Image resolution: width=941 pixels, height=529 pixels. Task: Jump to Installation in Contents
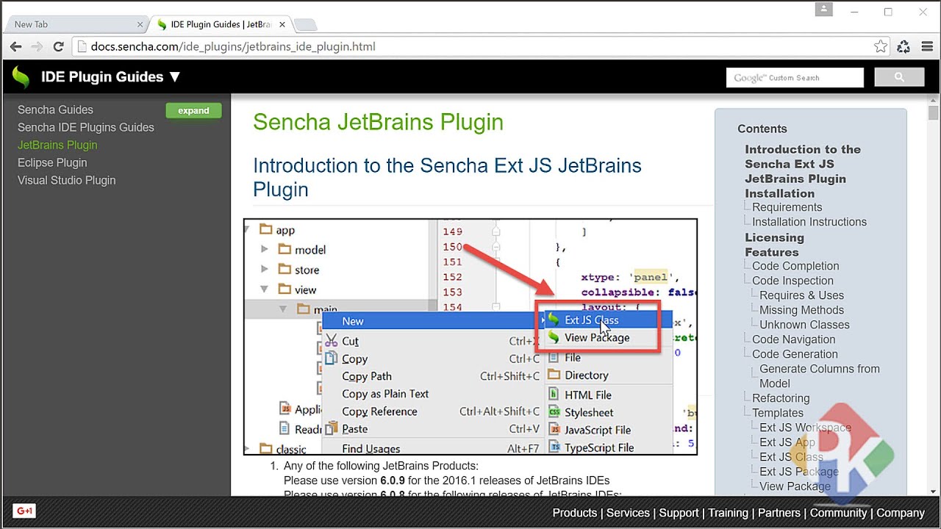pos(779,193)
